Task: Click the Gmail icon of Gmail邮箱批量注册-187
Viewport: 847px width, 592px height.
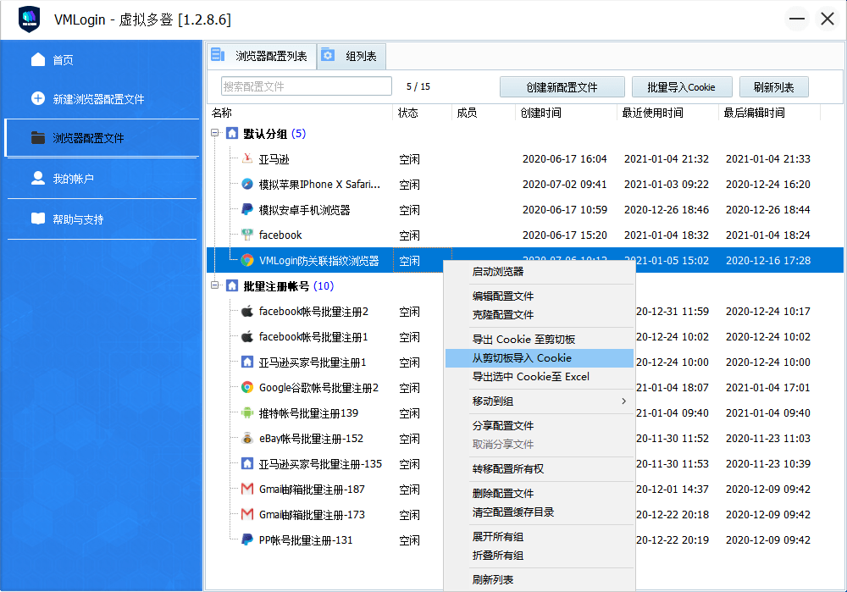Action: [x=246, y=489]
